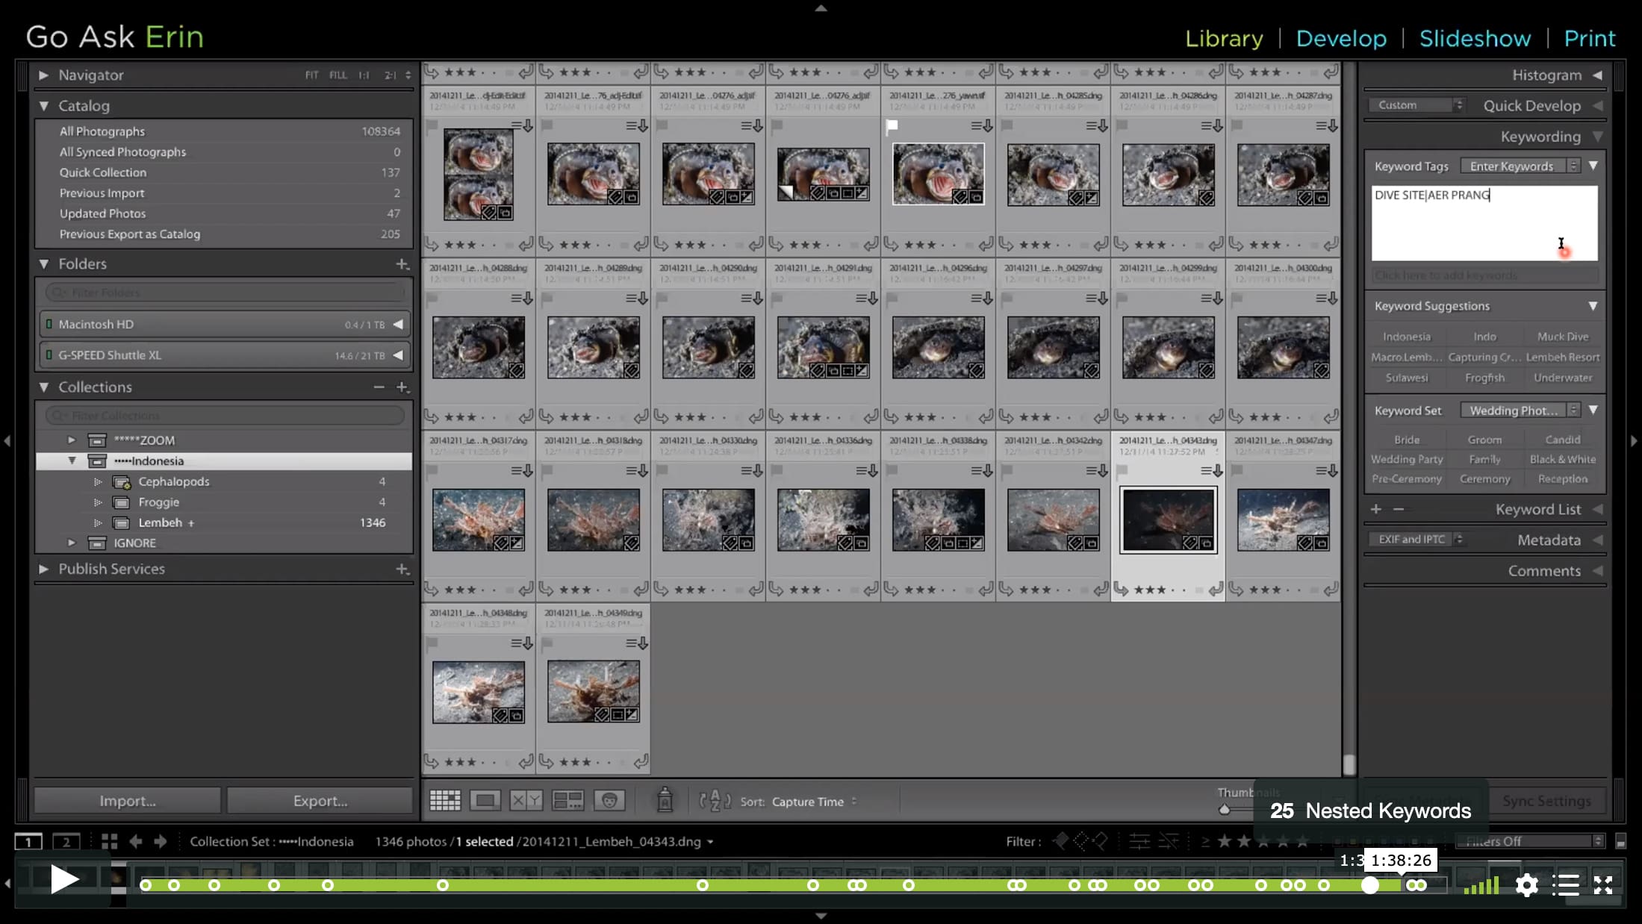Image resolution: width=1642 pixels, height=924 pixels.
Task: Reverse sort direction A-Z icon
Action: [x=715, y=801]
